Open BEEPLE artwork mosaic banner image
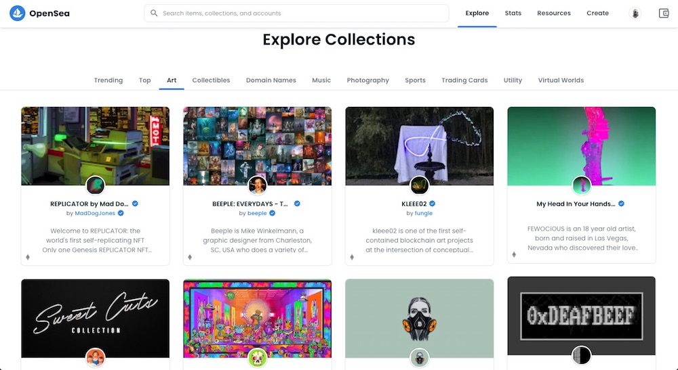This screenshot has width=678, height=370. (257, 146)
